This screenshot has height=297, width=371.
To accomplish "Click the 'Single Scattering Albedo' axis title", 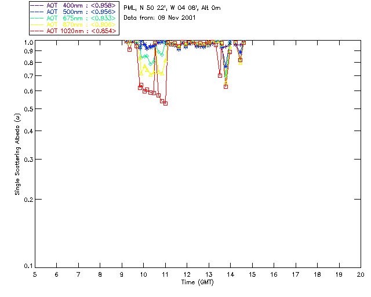I will (17, 154).
